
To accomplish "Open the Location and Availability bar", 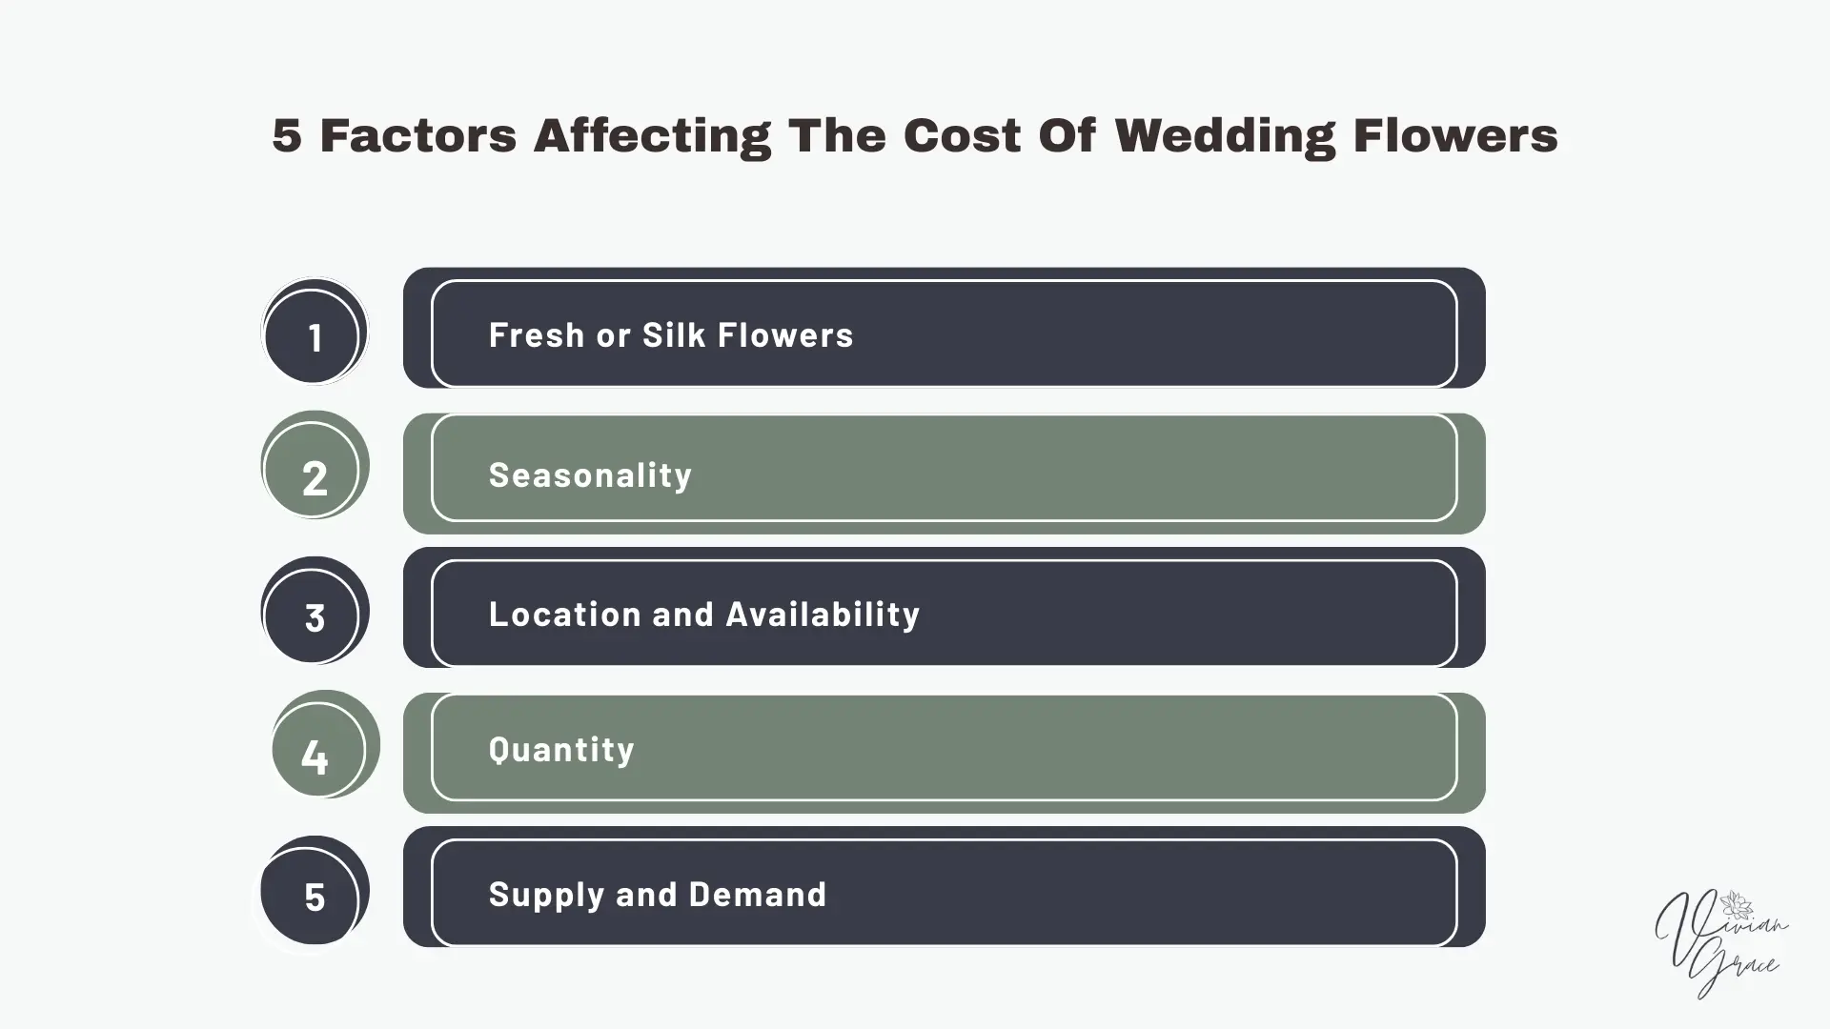I will coord(944,613).
